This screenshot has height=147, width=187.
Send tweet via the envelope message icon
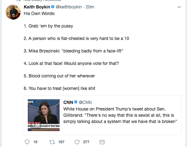[102, 142]
